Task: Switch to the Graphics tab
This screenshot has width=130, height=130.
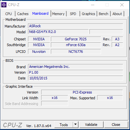Action: click(x=88, y=14)
